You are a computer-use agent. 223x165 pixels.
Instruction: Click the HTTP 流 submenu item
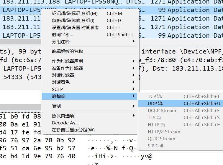click(180, 125)
